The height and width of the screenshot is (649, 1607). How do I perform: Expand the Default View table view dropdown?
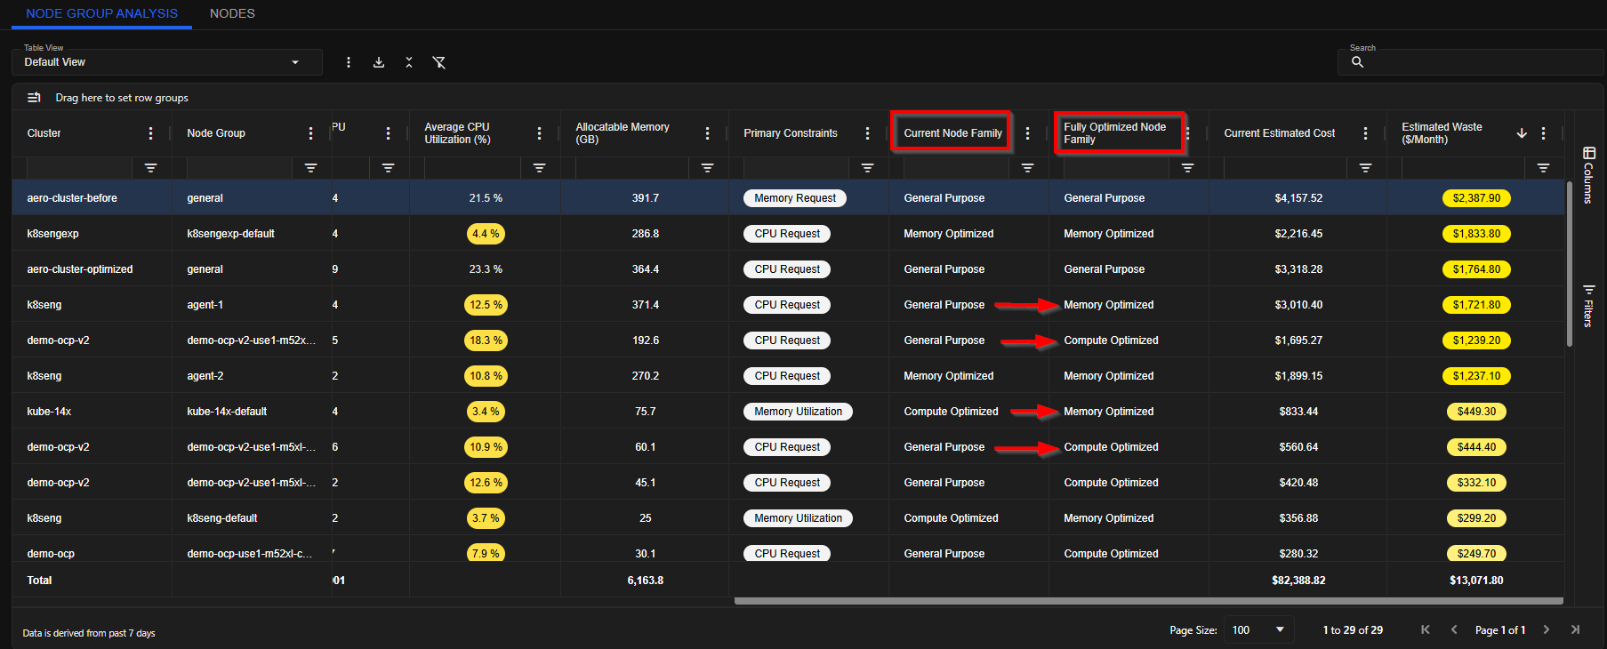tap(167, 62)
